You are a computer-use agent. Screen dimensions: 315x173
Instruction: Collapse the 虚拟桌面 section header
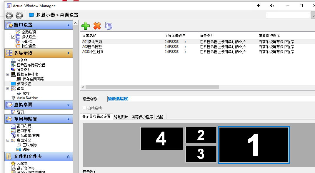(x=68, y=105)
